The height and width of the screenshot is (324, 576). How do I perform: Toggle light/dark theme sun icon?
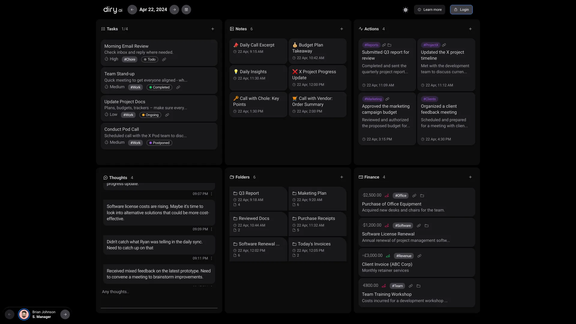point(405,10)
